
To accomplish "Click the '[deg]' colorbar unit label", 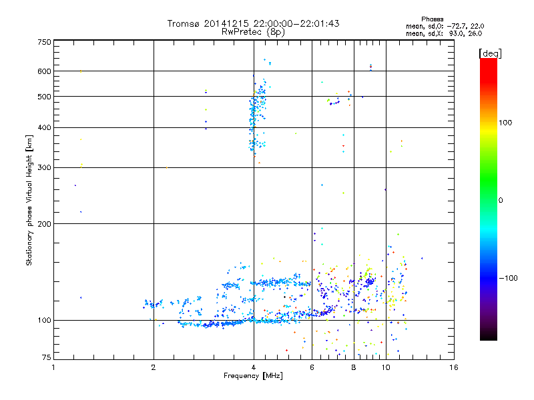I will (x=490, y=53).
